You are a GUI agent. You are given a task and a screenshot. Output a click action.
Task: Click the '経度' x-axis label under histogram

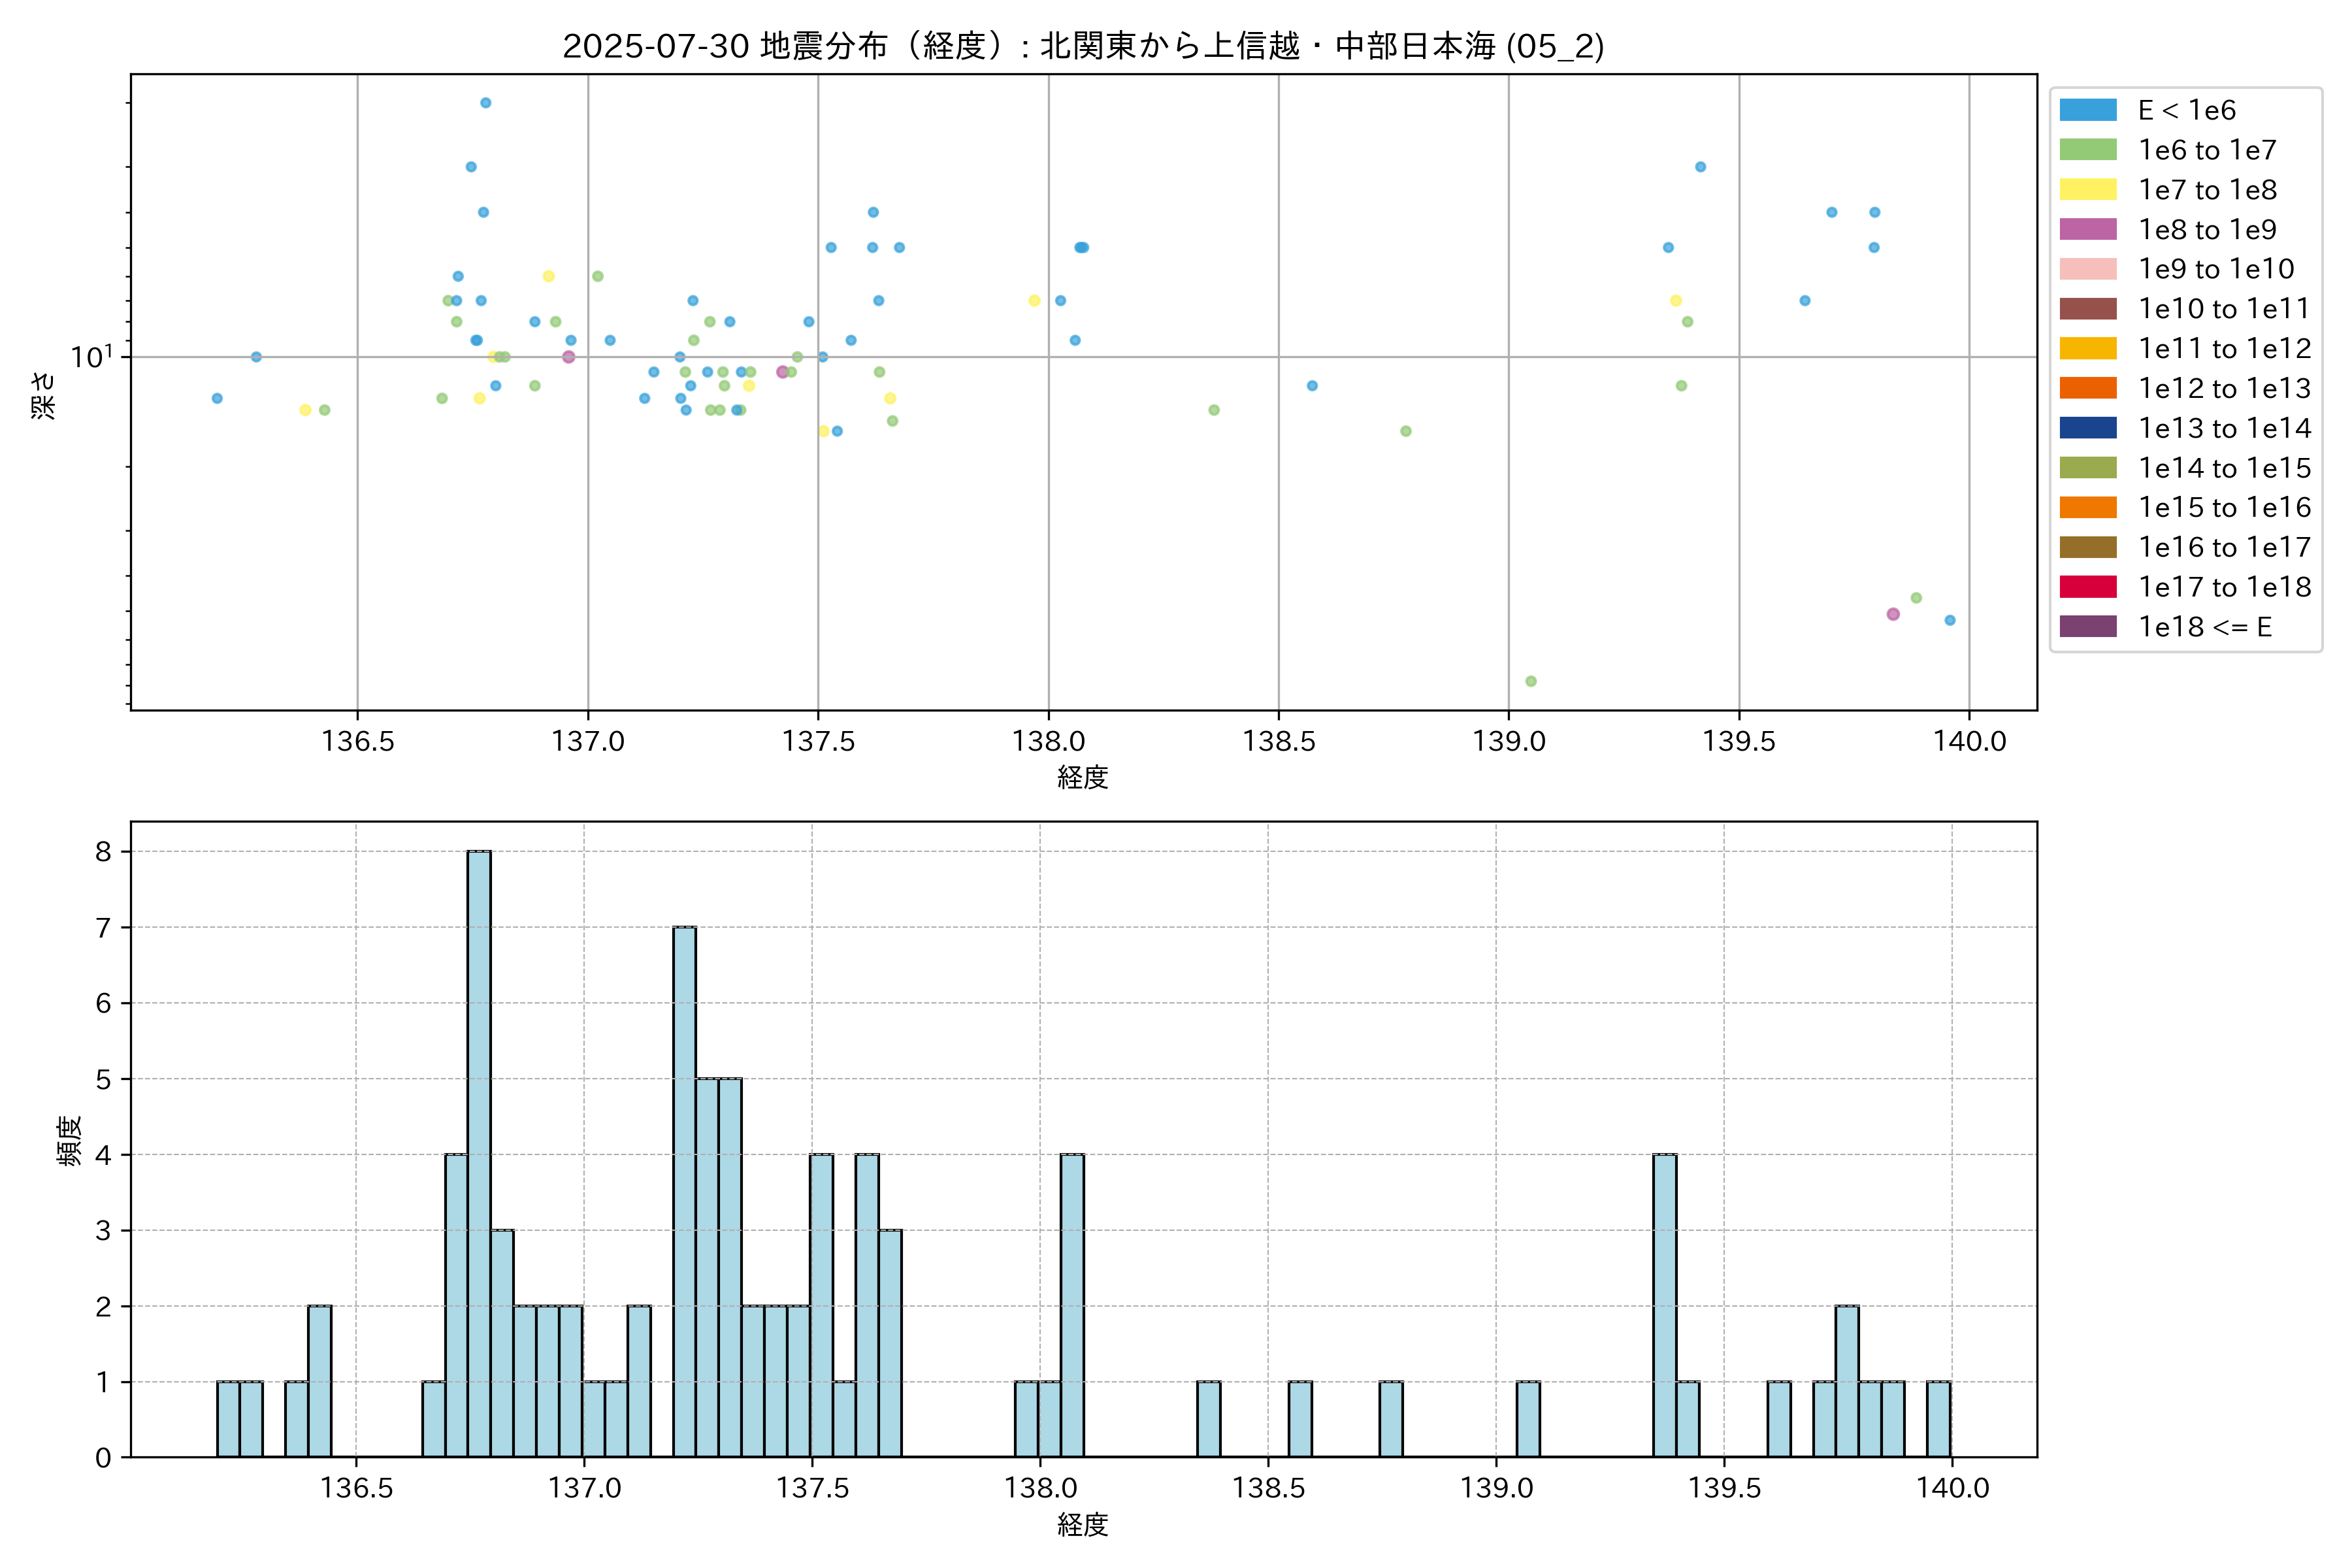tap(1083, 1525)
